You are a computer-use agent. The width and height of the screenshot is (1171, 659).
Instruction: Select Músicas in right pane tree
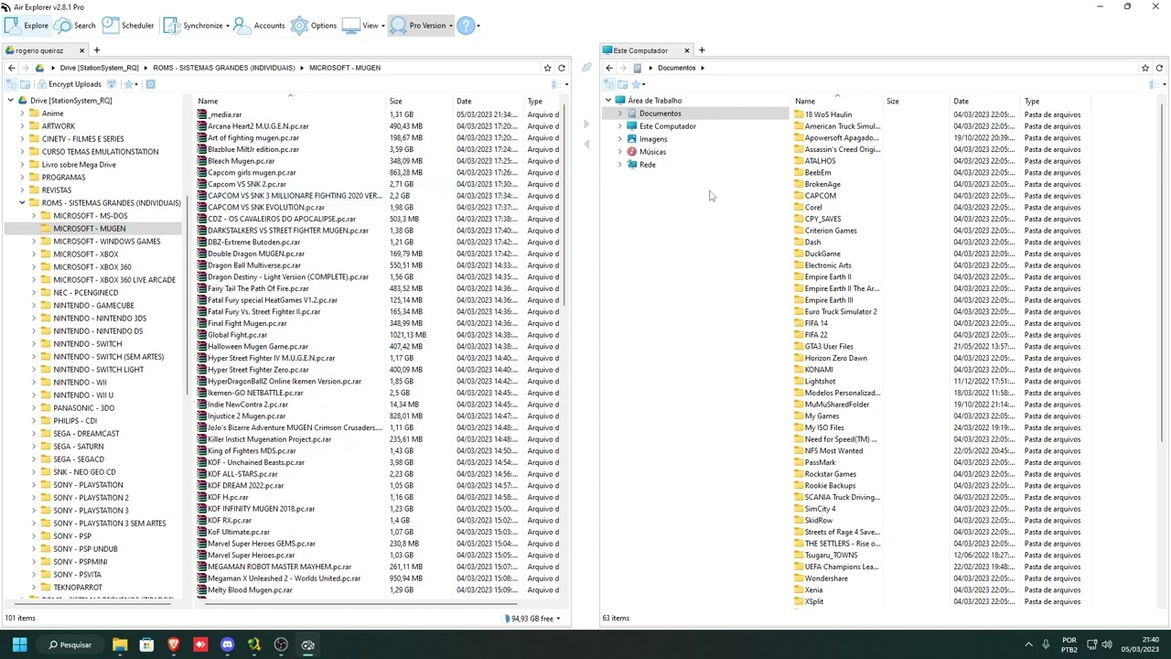652,152
